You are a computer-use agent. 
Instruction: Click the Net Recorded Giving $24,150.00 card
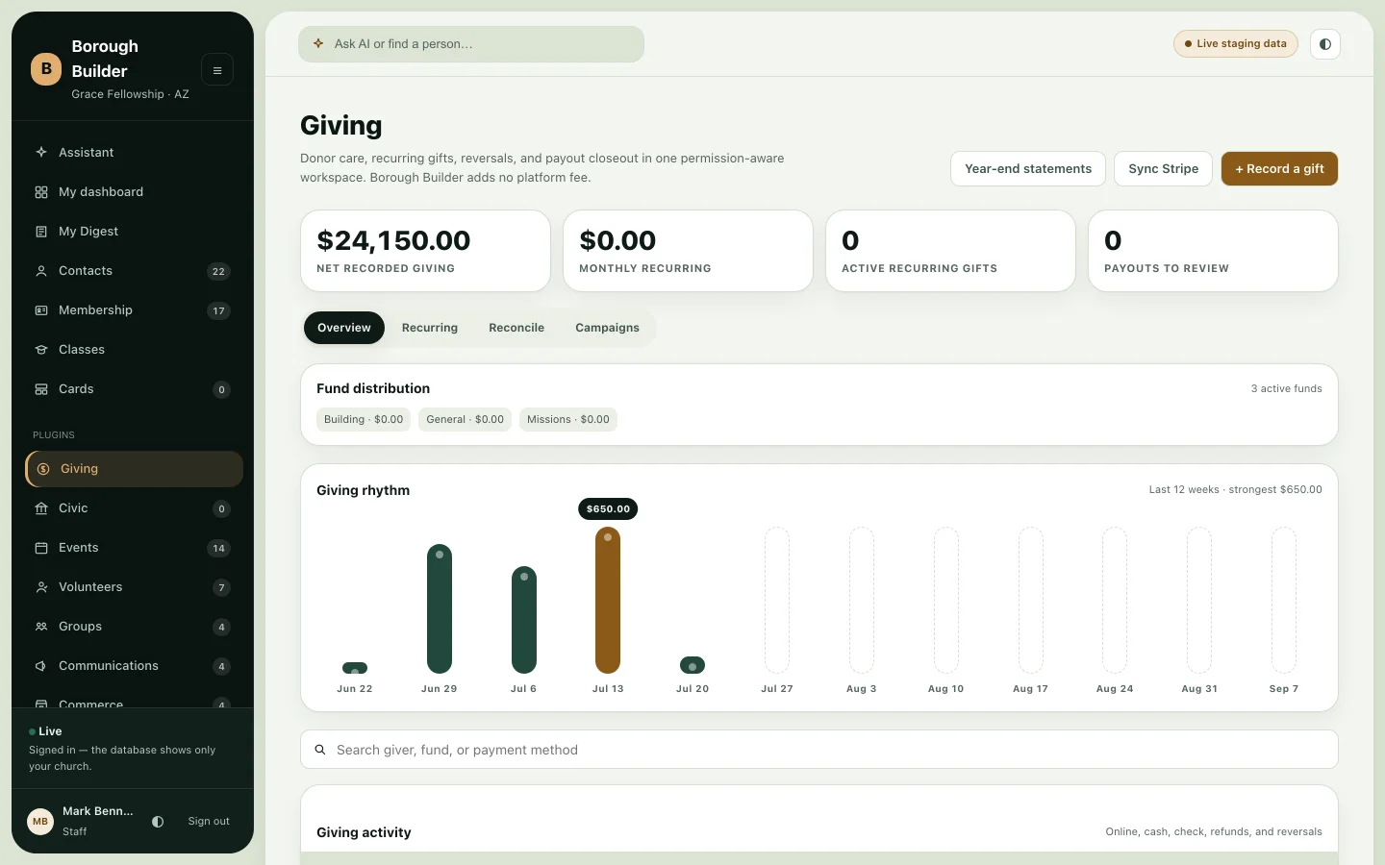(425, 251)
